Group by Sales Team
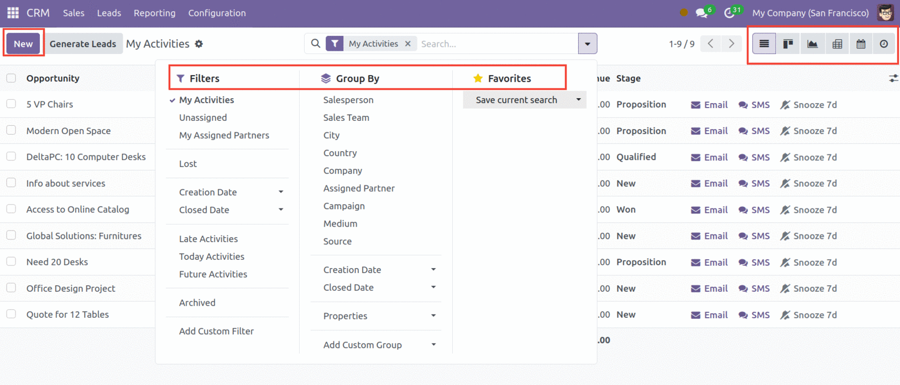The width and height of the screenshot is (900, 385). pos(346,117)
